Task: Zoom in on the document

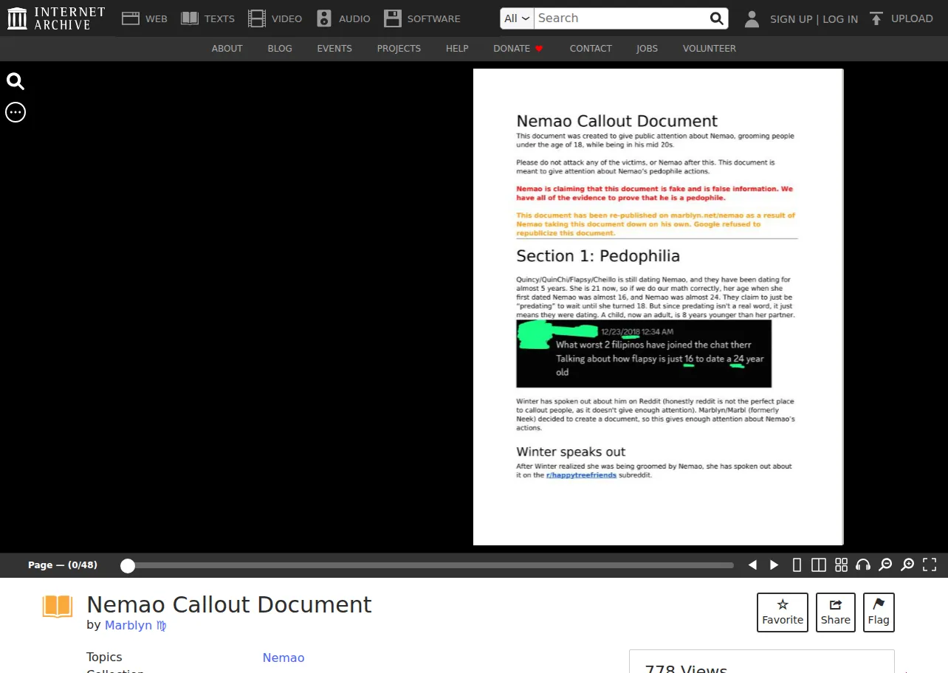Action: (x=907, y=565)
